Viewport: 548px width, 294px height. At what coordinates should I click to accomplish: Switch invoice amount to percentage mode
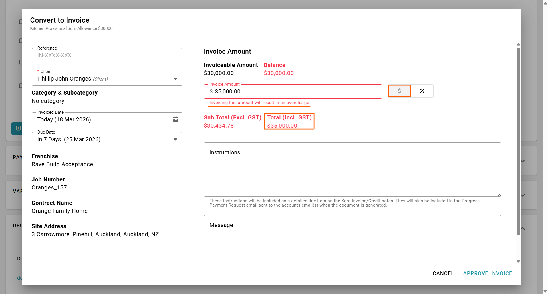(x=422, y=91)
